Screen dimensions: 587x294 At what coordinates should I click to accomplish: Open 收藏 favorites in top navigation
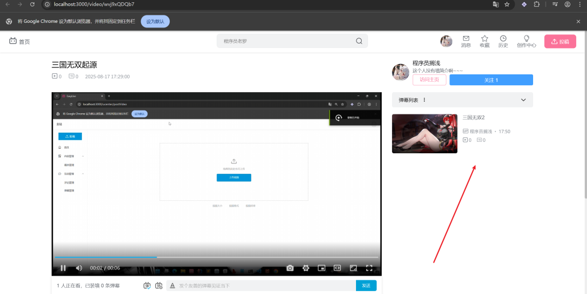tap(484, 41)
